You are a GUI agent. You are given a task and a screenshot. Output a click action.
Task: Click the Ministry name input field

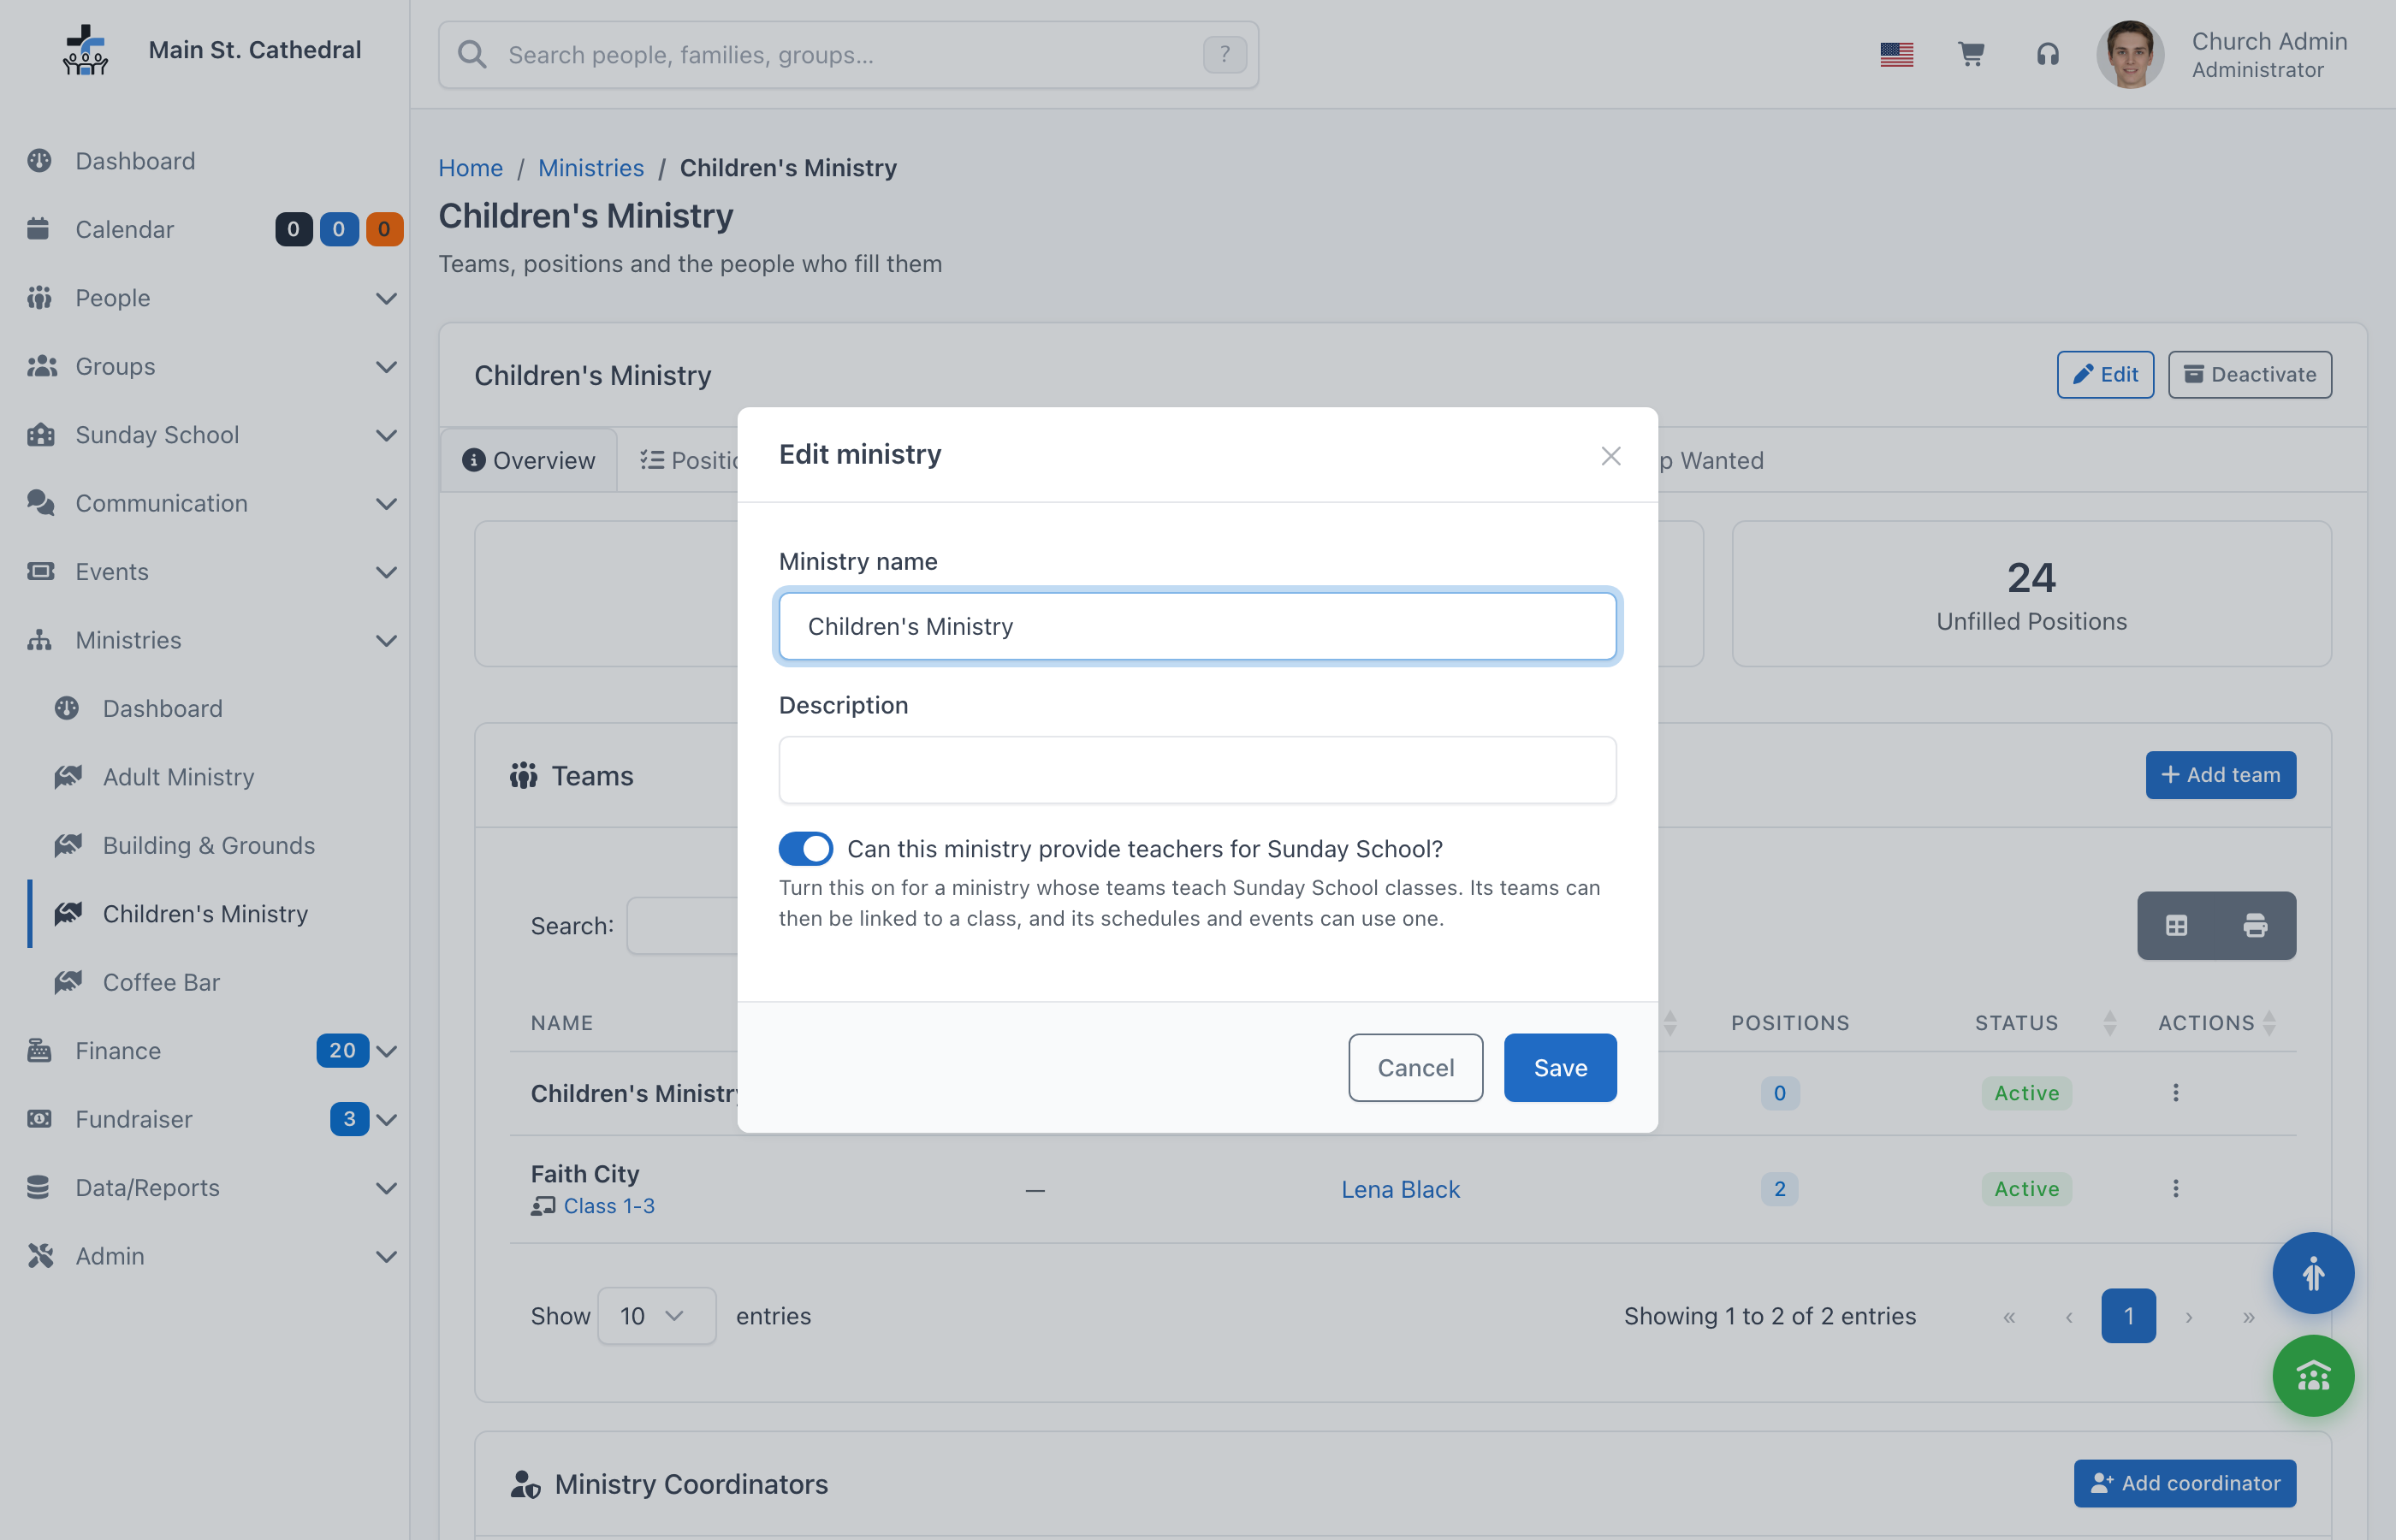point(1197,626)
